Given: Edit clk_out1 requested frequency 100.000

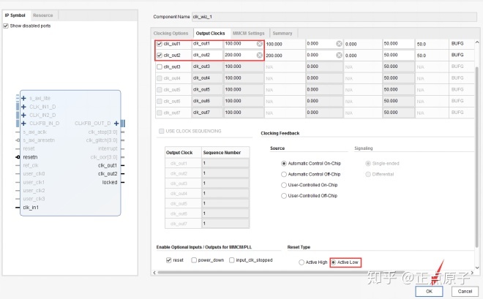Looking at the screenshot, I should coord(240,44).
